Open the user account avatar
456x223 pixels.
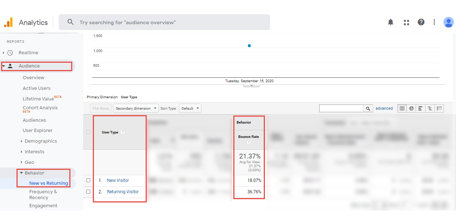(448, 22)
